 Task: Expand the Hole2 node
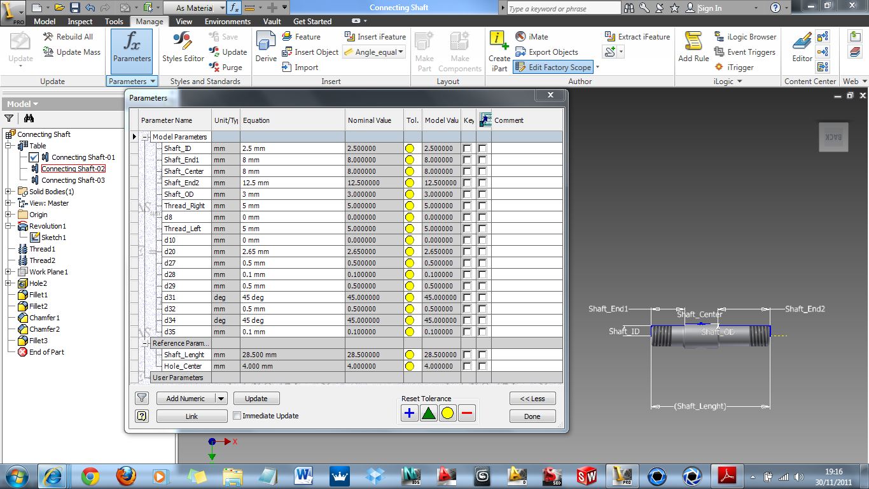click(x=8, y=283)
